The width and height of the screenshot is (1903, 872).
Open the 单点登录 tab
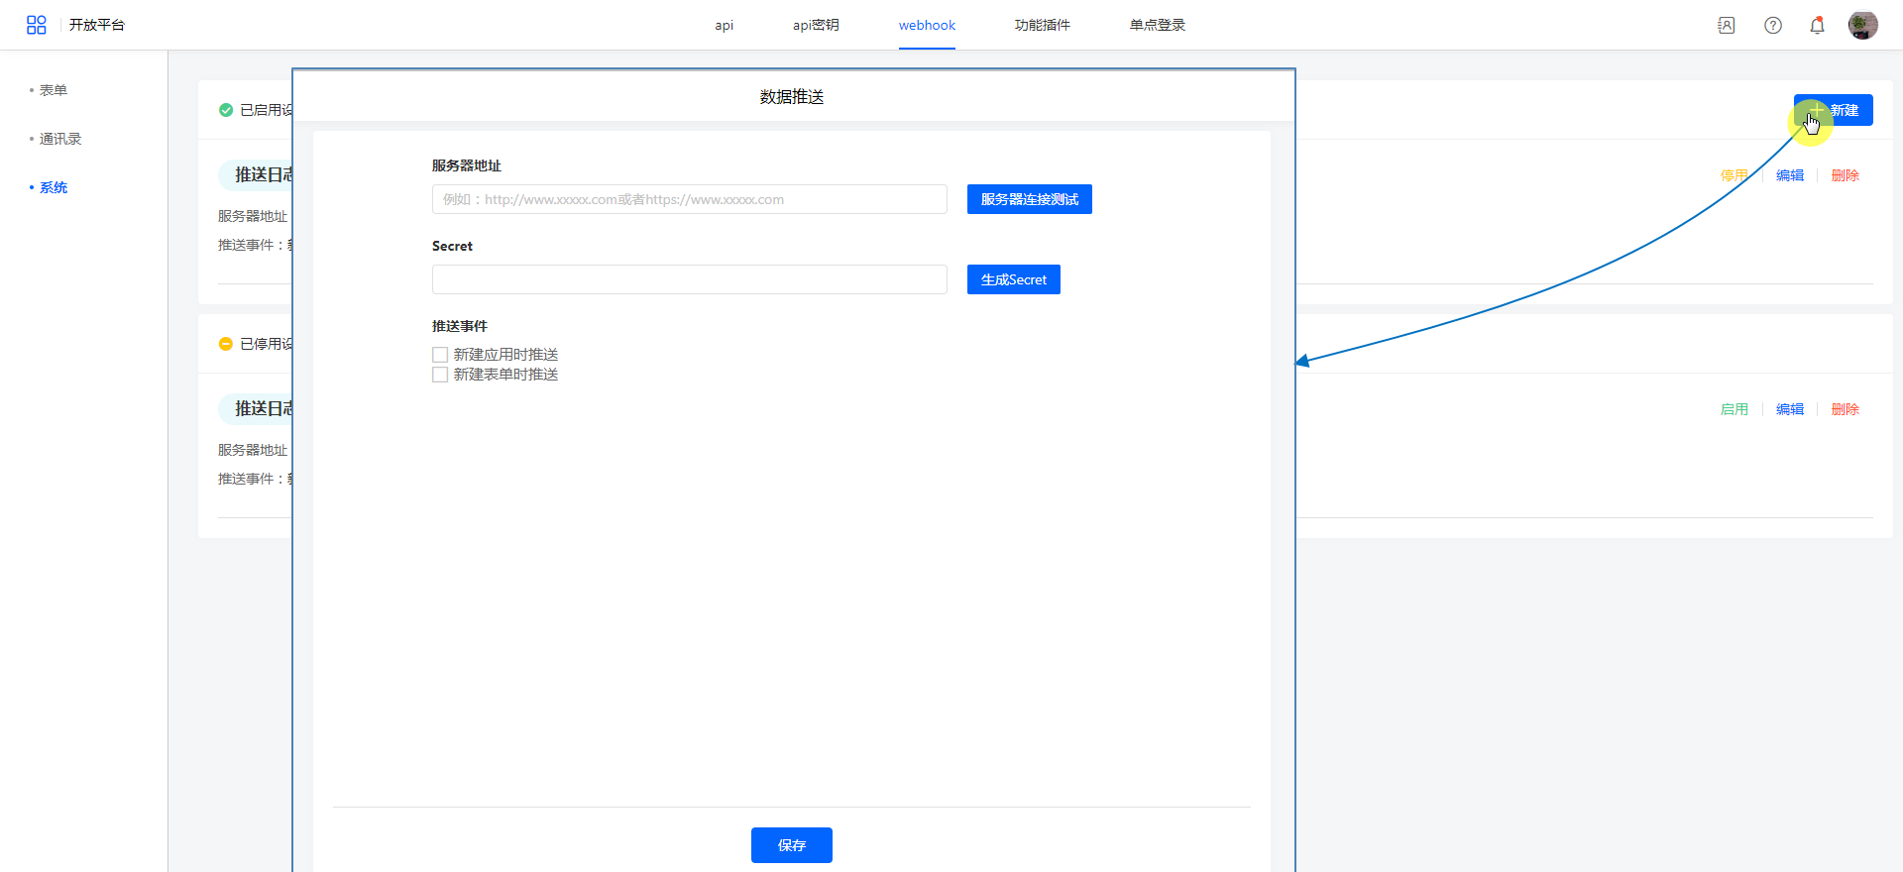tap(1157, 26)
